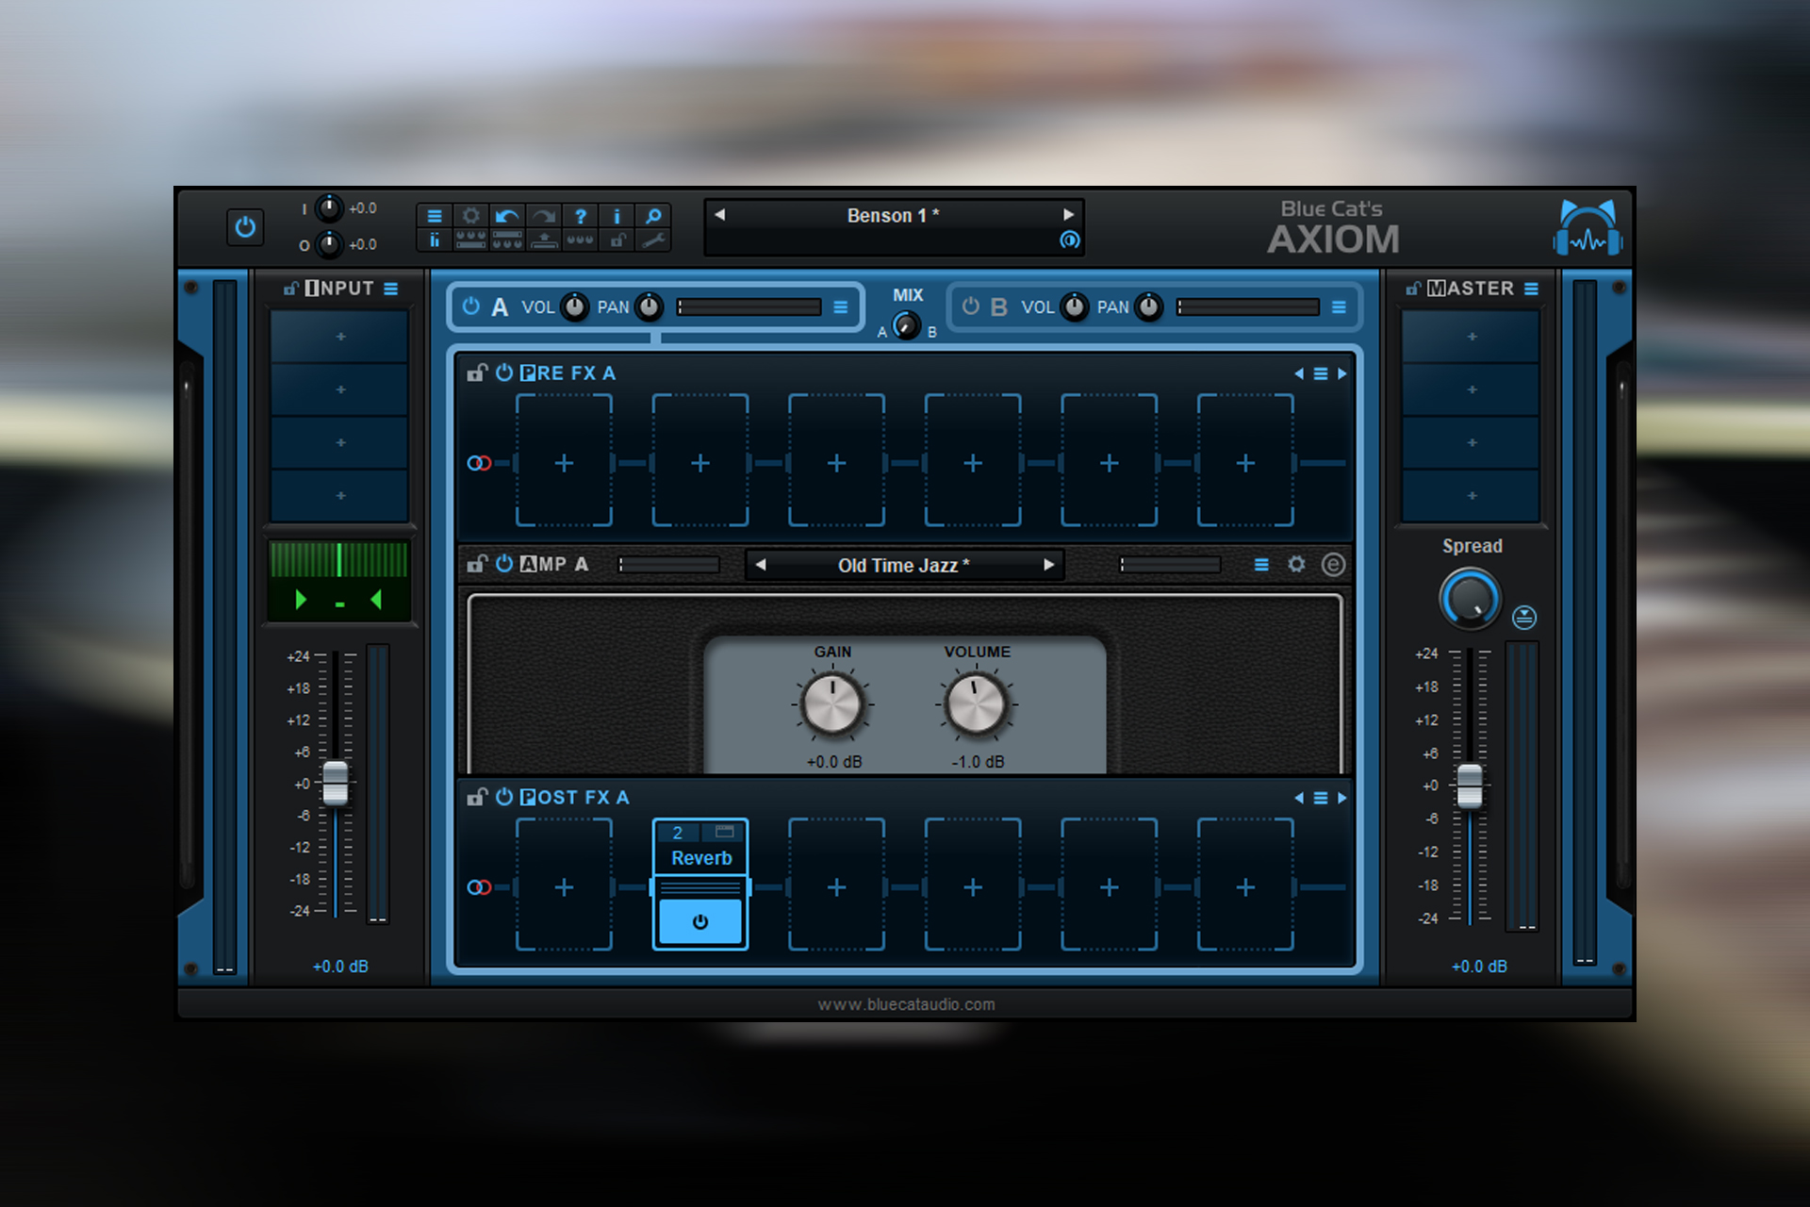Toggle AMP A lock icon

click(477, 564)
